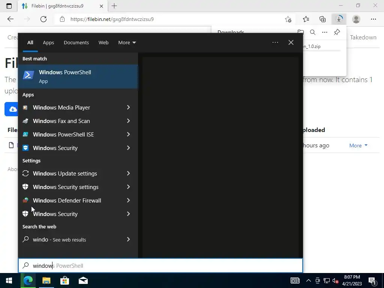This screenshot has width=384, height=288.
Task: Search downloads magnifier in Downloads flyout
Action: coord(313,32)
